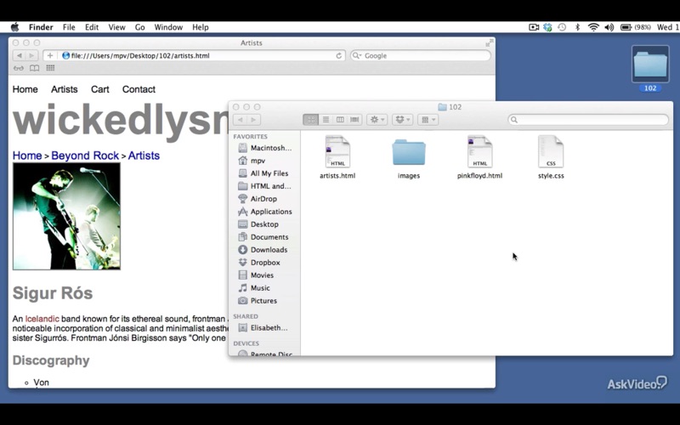Select Macintosh HD in Finder sidebar
The height and width of the screenshot is (425, 680).
click(x=265, y=148)
